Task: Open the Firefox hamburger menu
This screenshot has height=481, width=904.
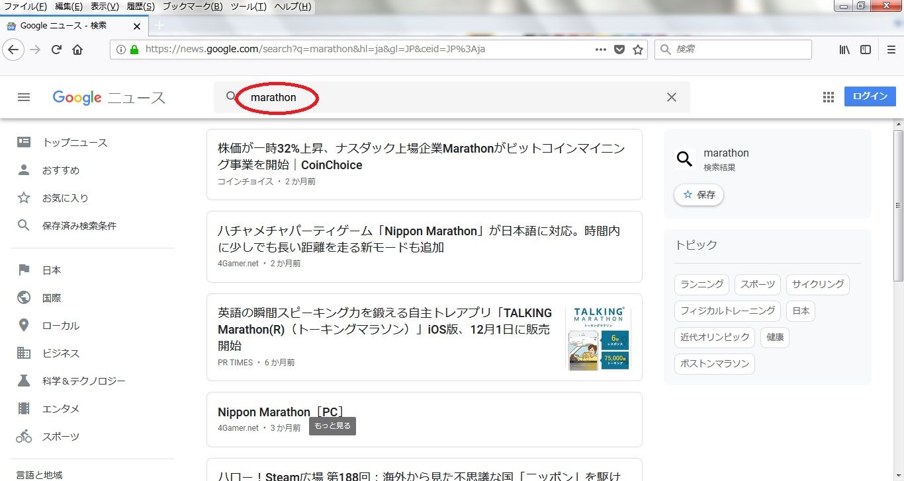Action: click(x=891, y=50)
